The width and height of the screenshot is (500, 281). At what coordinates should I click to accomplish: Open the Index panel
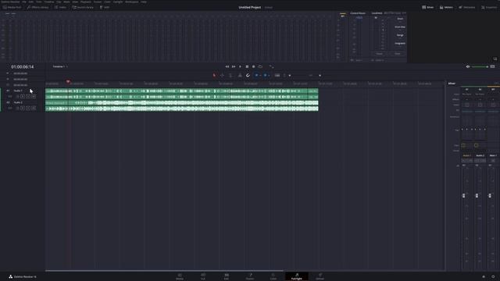pyautogui.click(x=60, y=7)
